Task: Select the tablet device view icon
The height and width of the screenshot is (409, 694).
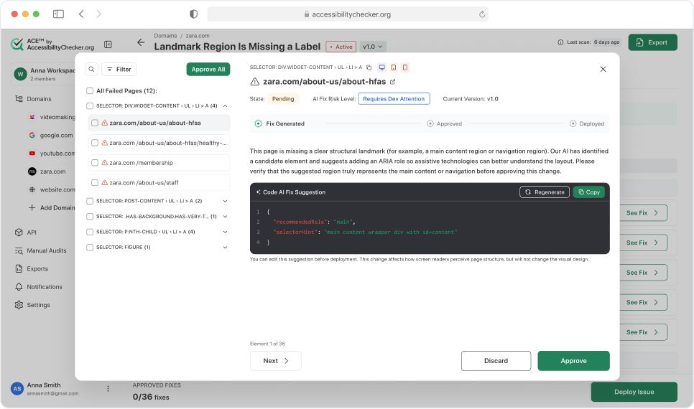Action: tap(393, 67)
